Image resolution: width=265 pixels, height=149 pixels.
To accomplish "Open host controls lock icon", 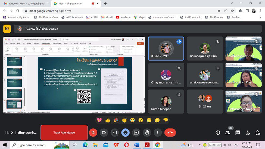I will coord(258,133).
